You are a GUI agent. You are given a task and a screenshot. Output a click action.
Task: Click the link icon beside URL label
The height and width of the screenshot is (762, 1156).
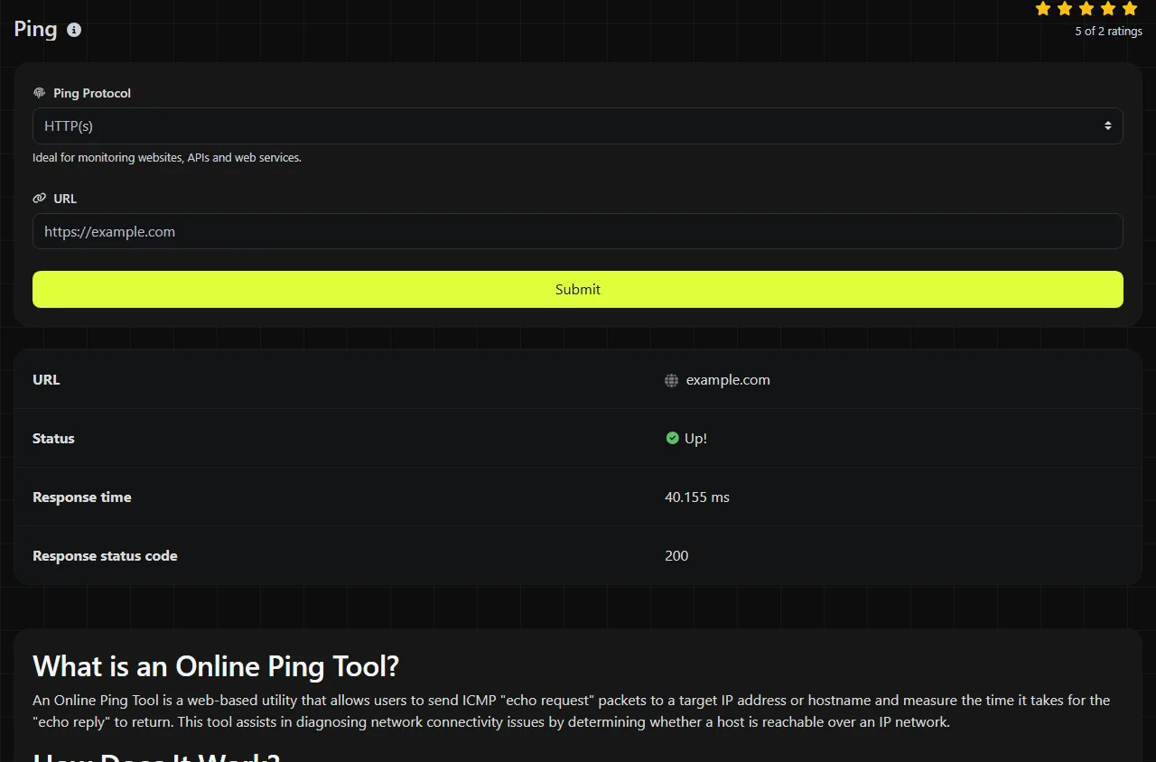(x=39, y=199)
